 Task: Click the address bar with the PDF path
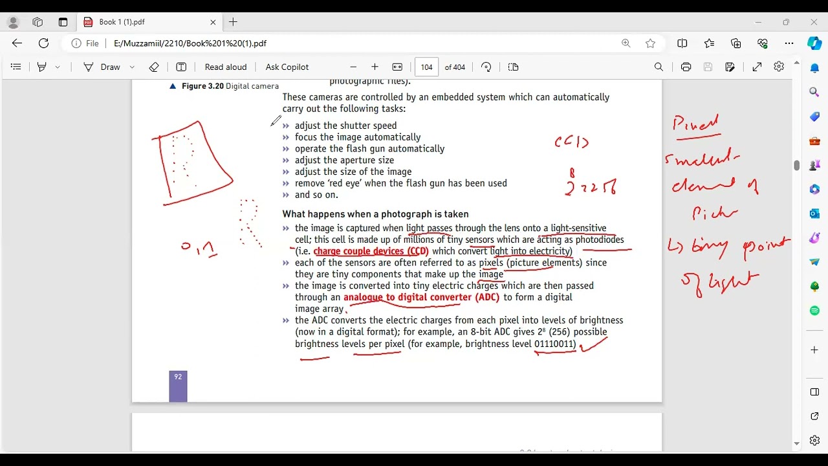click(x=362, y=43)
